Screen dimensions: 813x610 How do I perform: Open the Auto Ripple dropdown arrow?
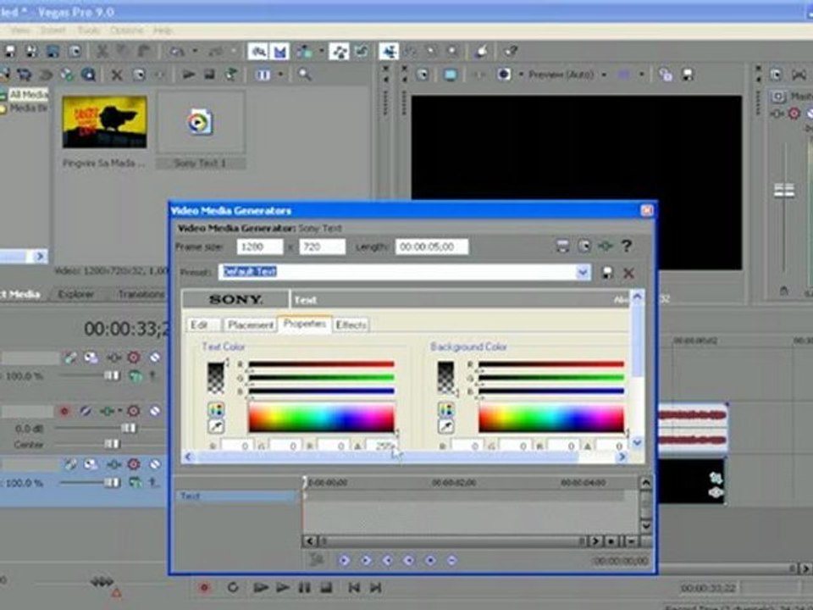pos(322,52)
